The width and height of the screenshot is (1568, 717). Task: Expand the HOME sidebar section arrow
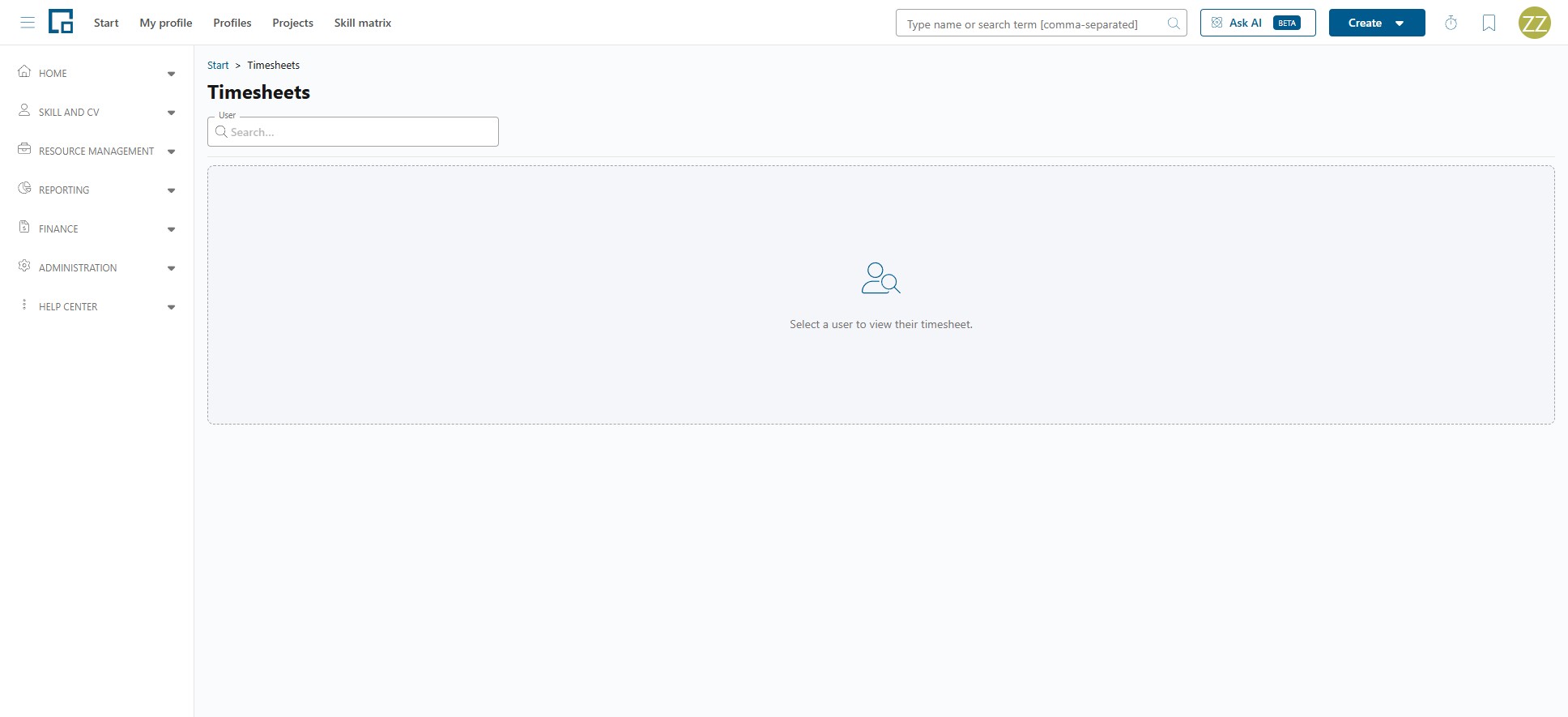(171, 74)
